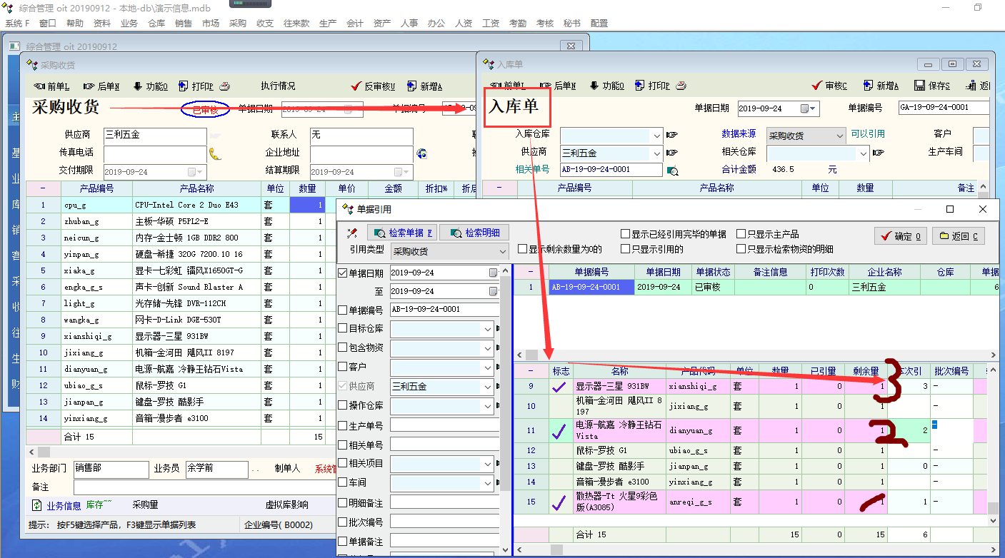The image size is (1005, 558).
Task: Open the 仓库 menu
Action: coord(156,23)
